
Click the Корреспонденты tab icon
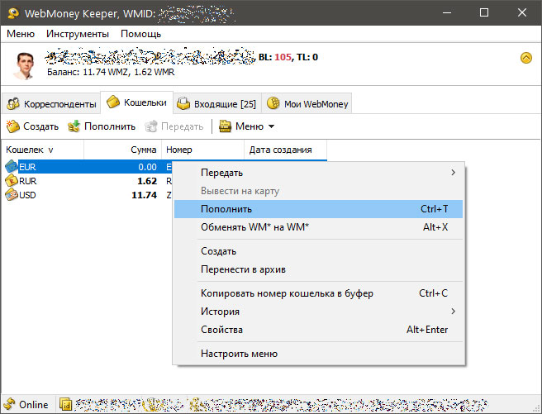[13, 103]
